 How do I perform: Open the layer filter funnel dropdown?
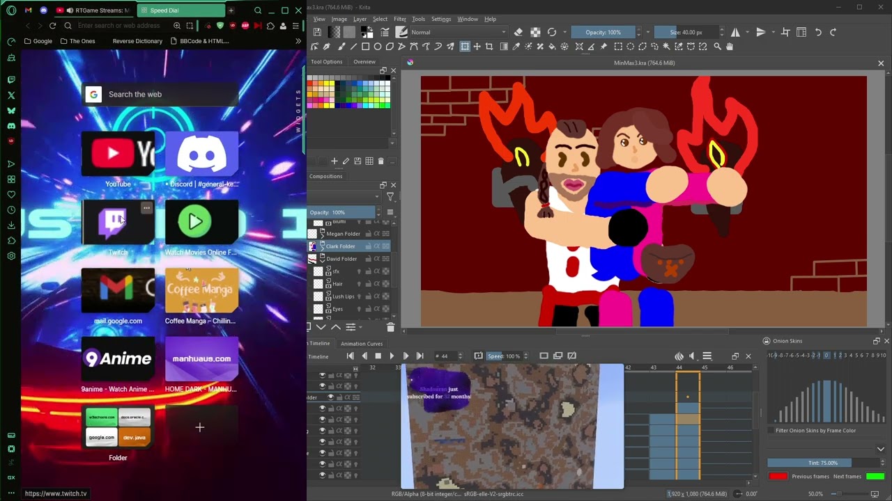point(390,198)
